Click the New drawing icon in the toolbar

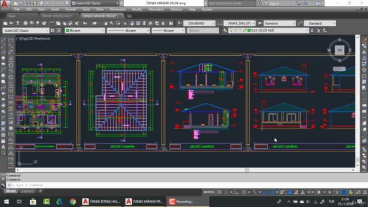pyautogui.click(x=5, y=23)
